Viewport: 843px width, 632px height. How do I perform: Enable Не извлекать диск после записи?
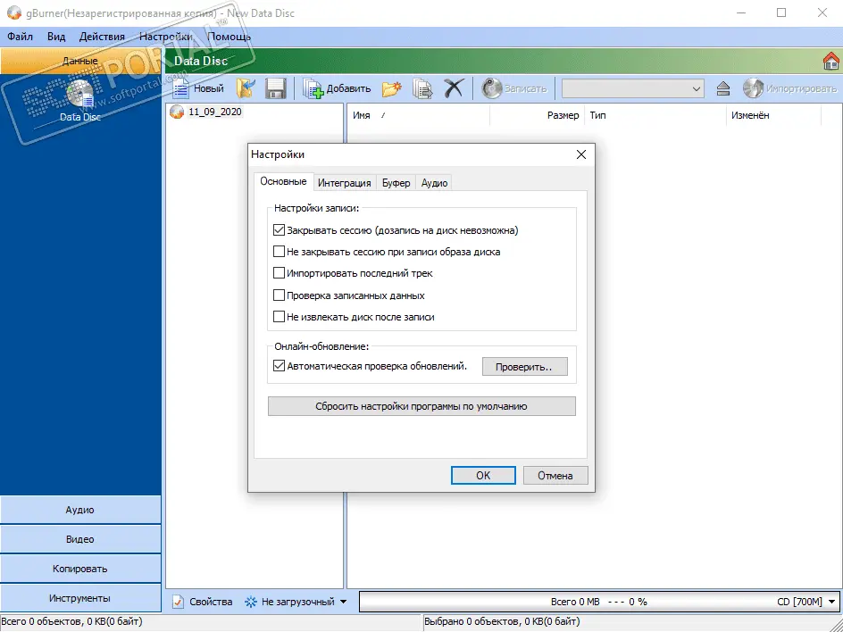tap(280, 317)
